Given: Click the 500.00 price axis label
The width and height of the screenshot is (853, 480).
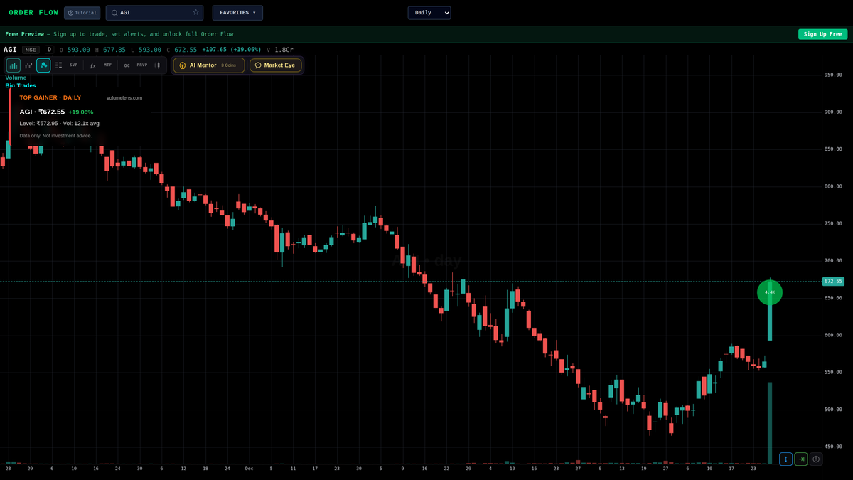Looking at the screenshot, I should [833, 410].
